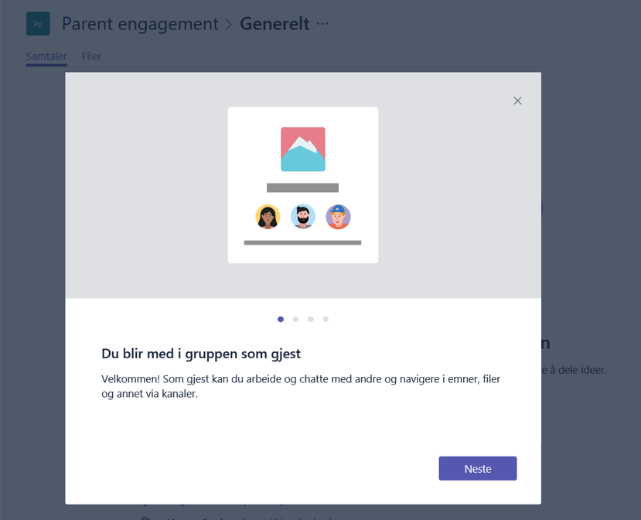Click the breadcrumb chevron after Parent engagement
This screenshot has width=641, height=520.
pos(229,25)
